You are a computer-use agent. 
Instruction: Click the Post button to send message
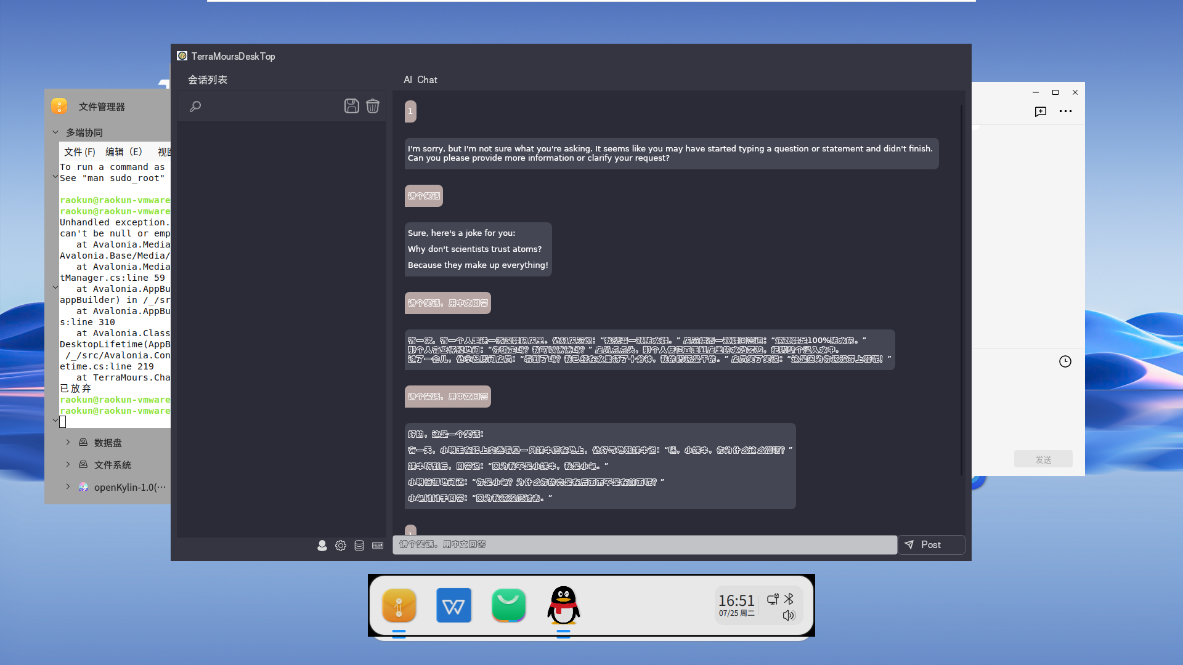931,544
